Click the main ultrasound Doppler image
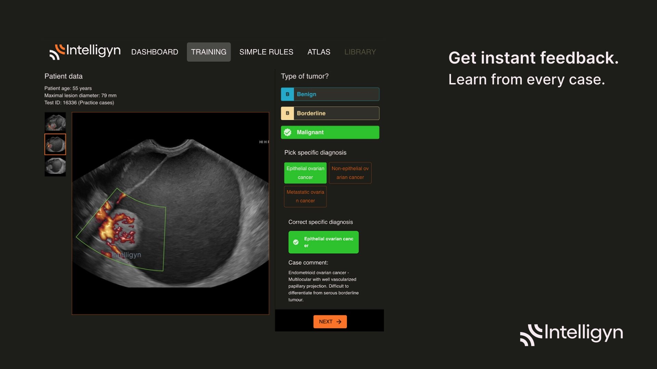Screen dimensions: 657x369 click(x=170, y=214)
